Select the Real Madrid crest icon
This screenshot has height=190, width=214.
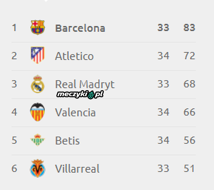tap(37, 84)
